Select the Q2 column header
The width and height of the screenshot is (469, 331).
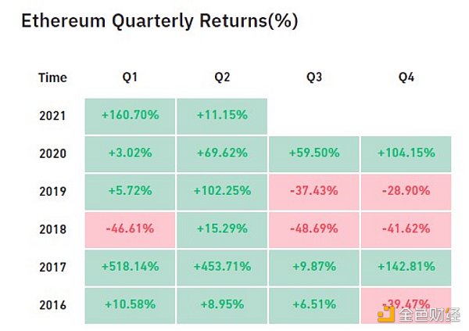(x=222, y=77)
